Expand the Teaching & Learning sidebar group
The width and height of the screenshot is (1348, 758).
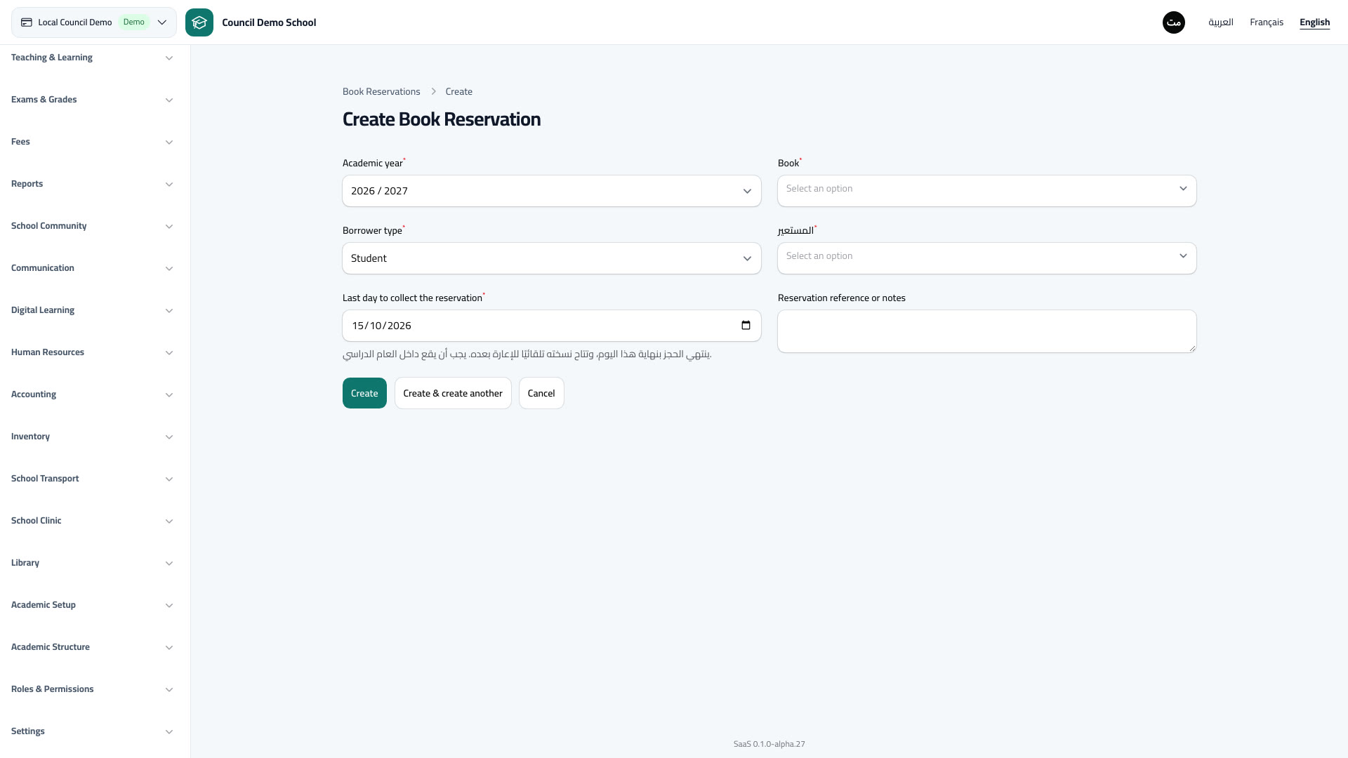(x=92, y=58)
